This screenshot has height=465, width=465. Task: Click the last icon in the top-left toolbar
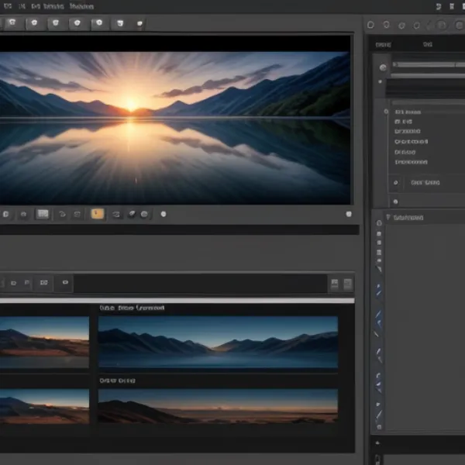click(139, 23)
